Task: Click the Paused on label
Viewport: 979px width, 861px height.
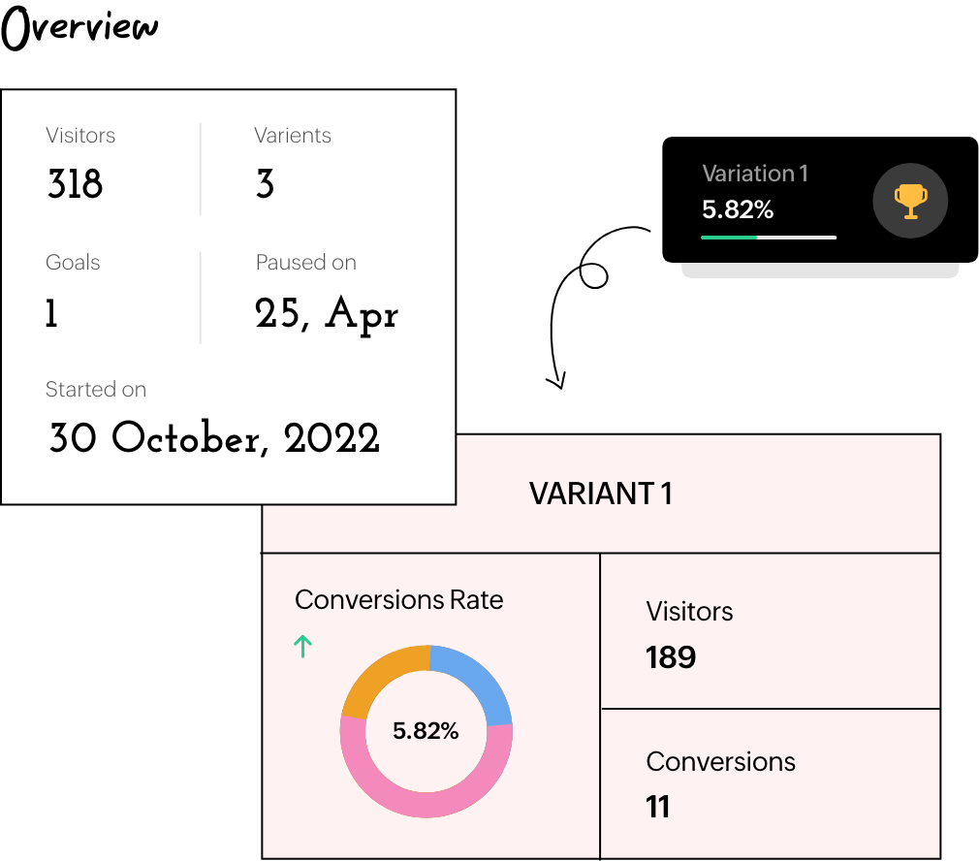Action: pyautogui.click(x=305, y=263)
